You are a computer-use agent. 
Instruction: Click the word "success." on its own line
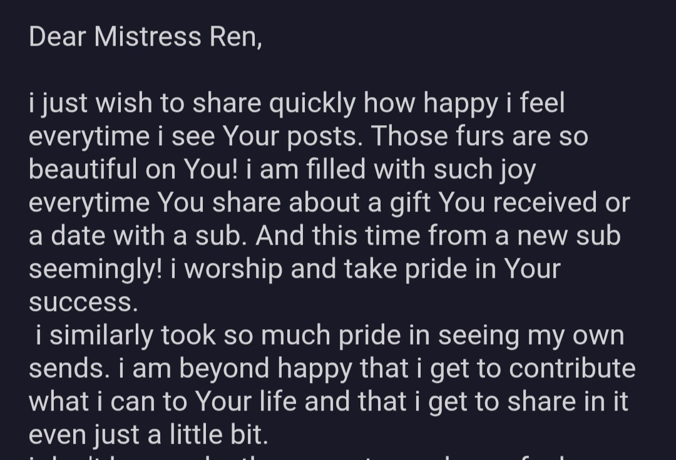click(83, 302)
